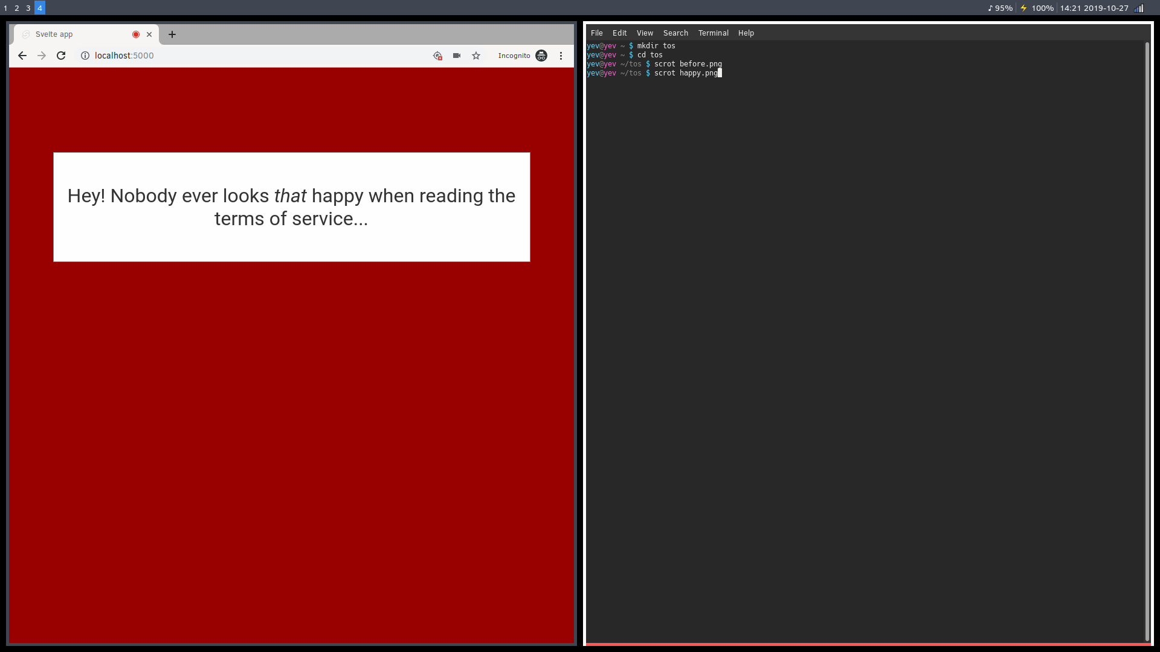Open terminal View menu
1160x652 pixels.
(645, 33)
